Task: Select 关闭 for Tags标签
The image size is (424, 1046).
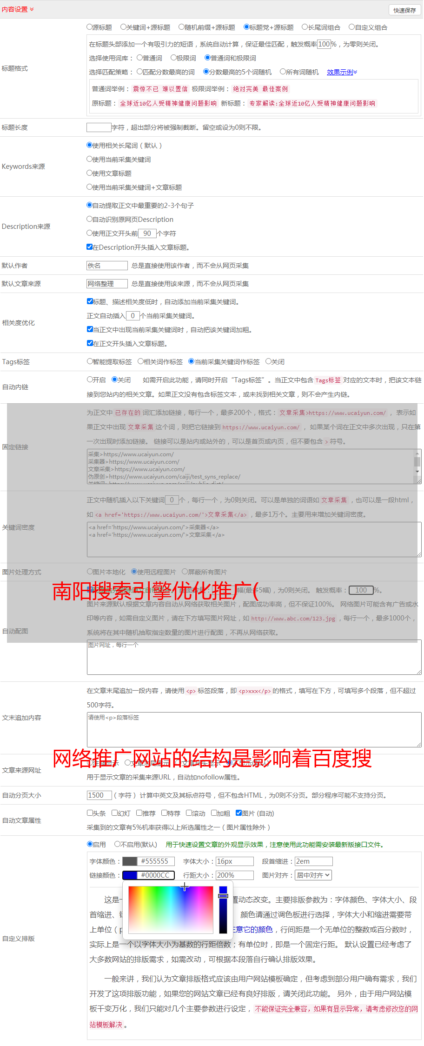Action: [268, 361]
